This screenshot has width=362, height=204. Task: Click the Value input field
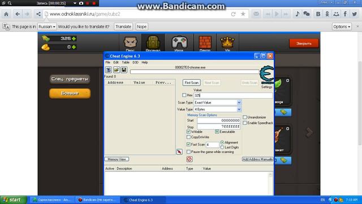233,95
